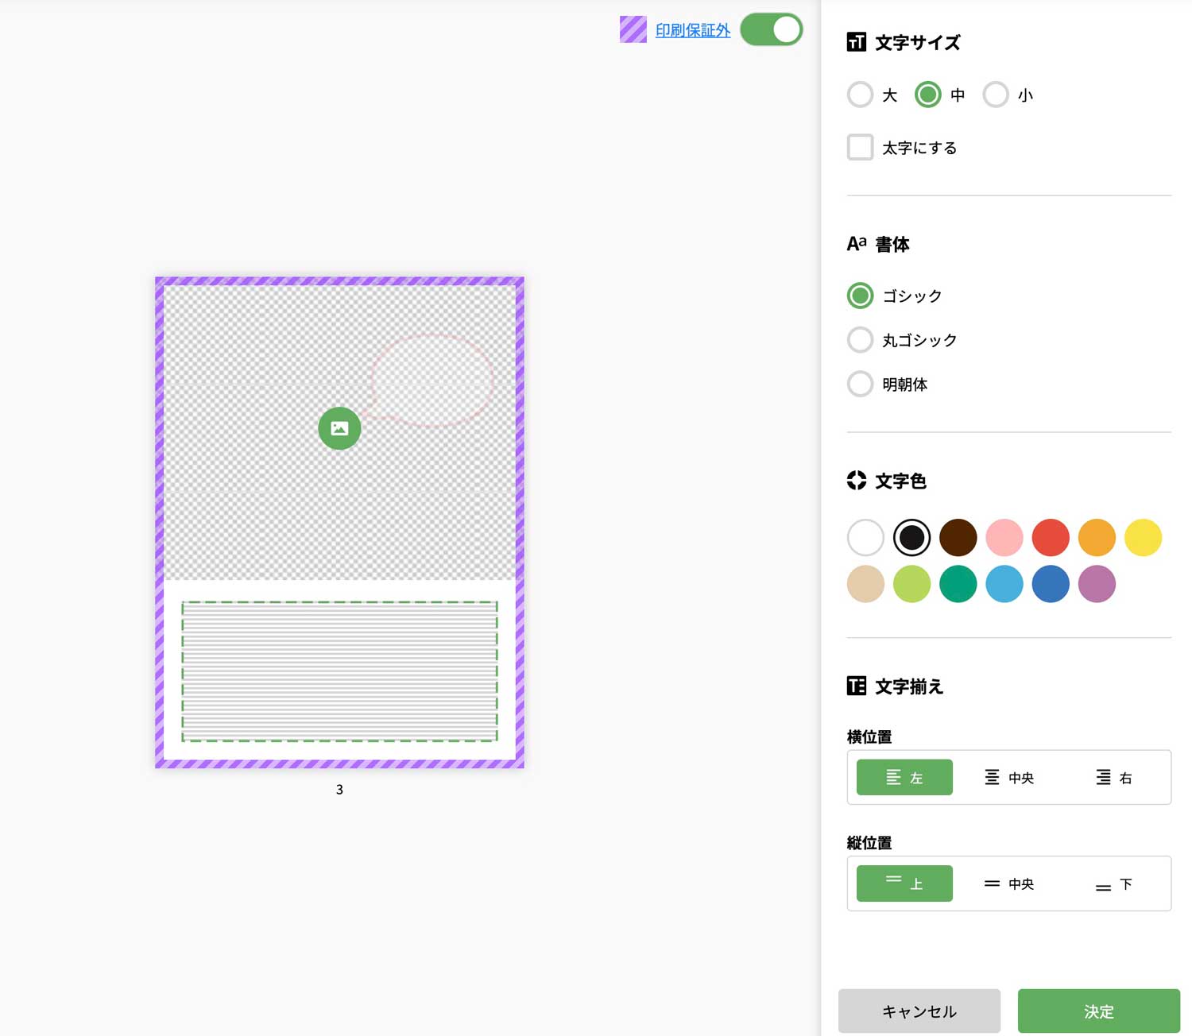Select large (大) text size
The height and width of the screenshot is (1036, 1192).
click(860, 95)
